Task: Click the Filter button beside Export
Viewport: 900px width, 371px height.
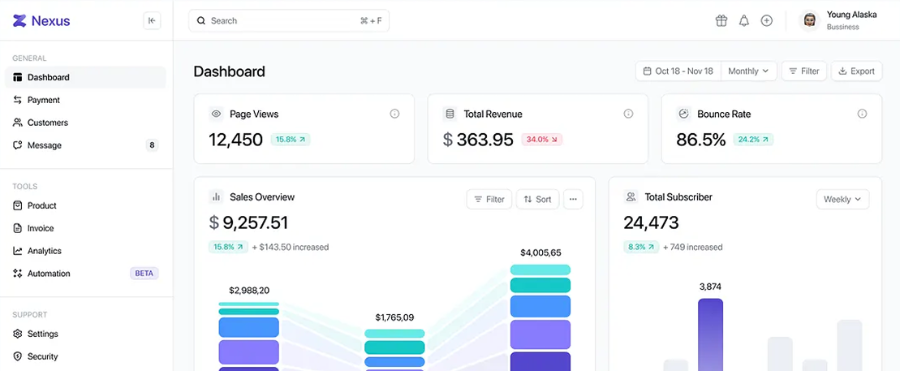Action: [803, 71]
